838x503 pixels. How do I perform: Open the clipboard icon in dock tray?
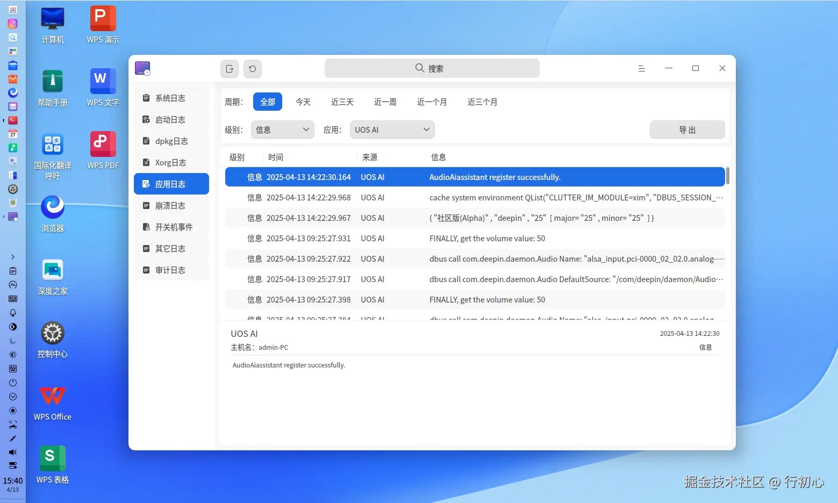tap(13, 271)
